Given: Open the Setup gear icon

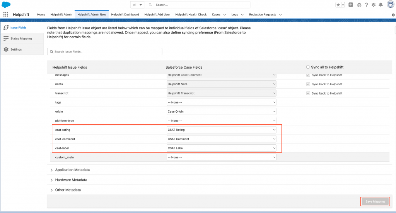Looking at the screenshot, I should click(374, 5).
